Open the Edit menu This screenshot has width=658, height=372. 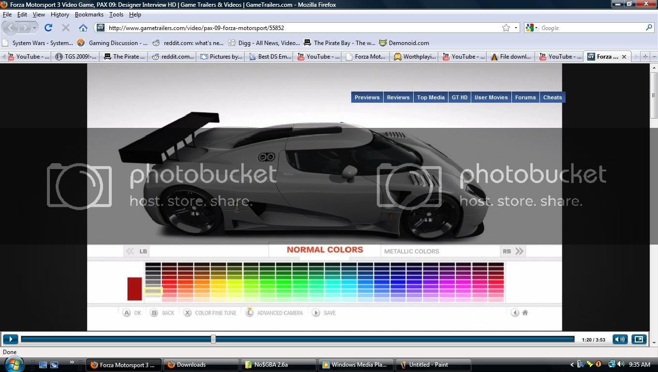[x=22, y=15]
